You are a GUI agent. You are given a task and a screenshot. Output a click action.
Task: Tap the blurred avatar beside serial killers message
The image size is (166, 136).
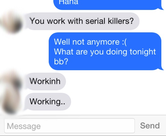[11, 23]
